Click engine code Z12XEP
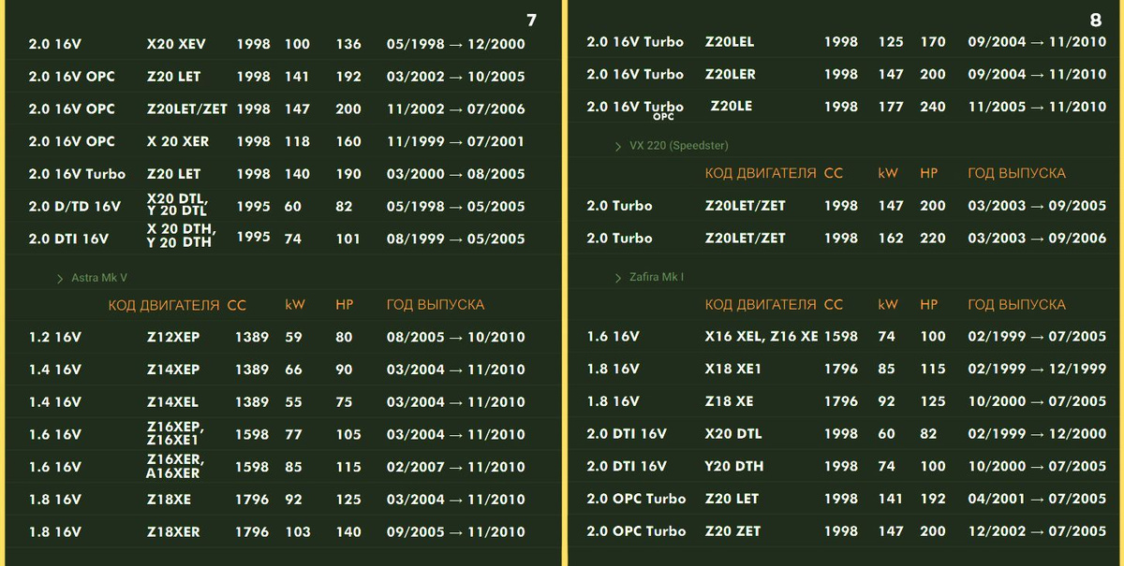 pyautogui.click(x=173, y=337)
